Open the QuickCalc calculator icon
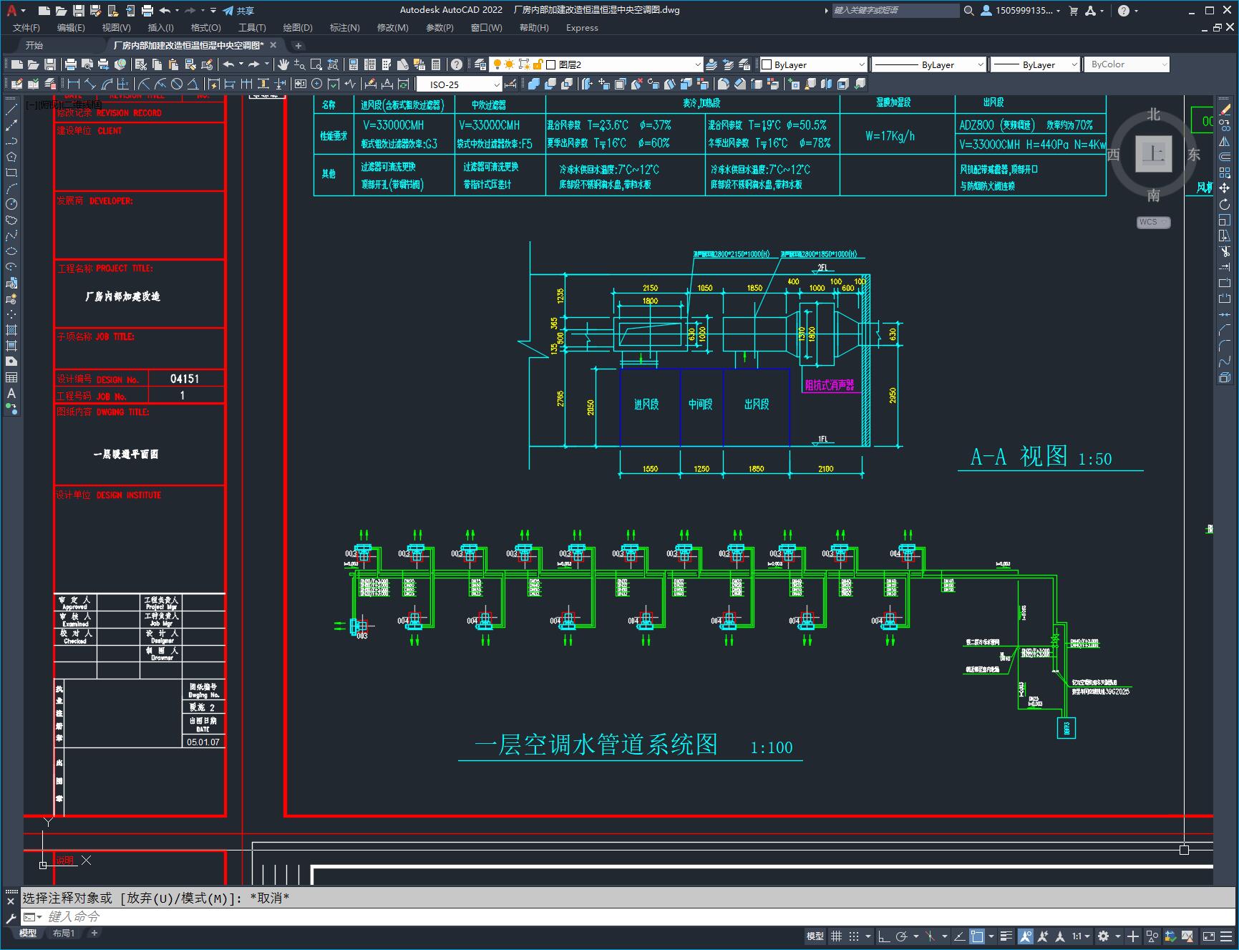This screenshot has width=1239, height=950. point(436,64)
